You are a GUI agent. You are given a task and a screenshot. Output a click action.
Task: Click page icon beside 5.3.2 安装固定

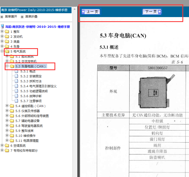pos(17,76)
